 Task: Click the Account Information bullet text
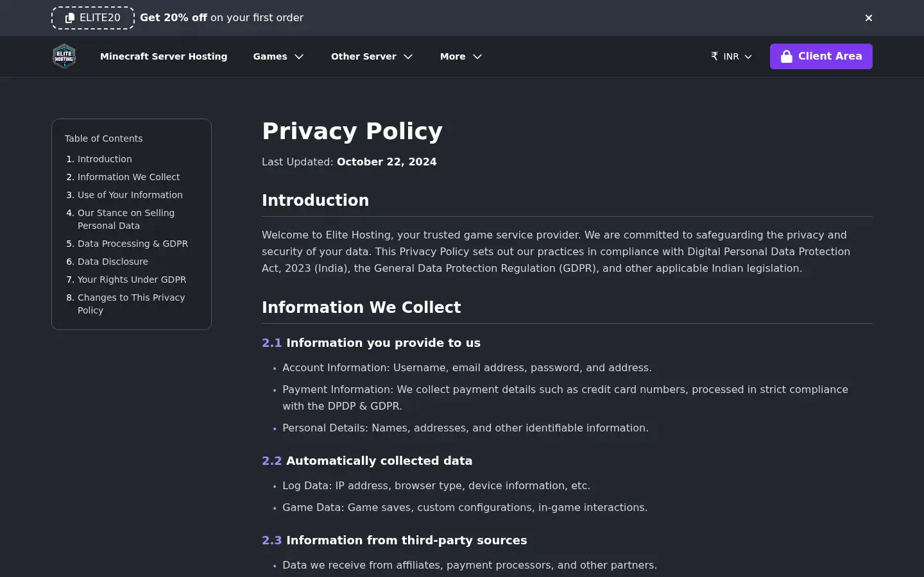tap(467, 368)
